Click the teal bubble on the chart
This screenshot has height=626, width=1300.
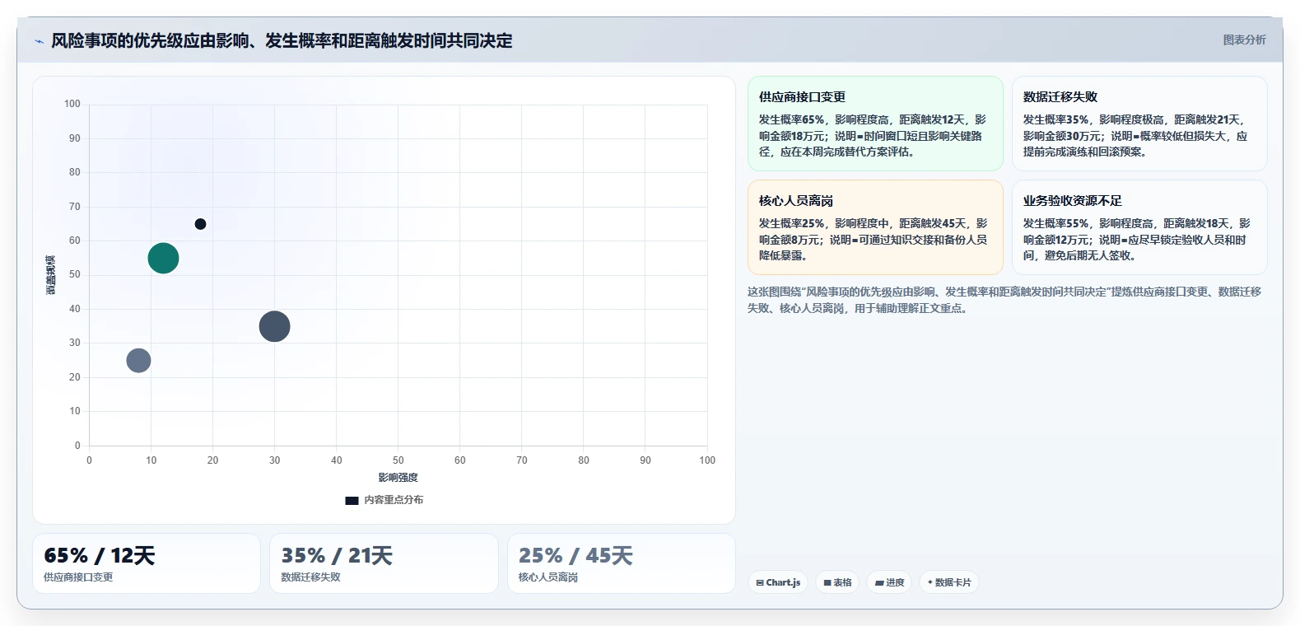pyautogui.click(x=163, y=258)
